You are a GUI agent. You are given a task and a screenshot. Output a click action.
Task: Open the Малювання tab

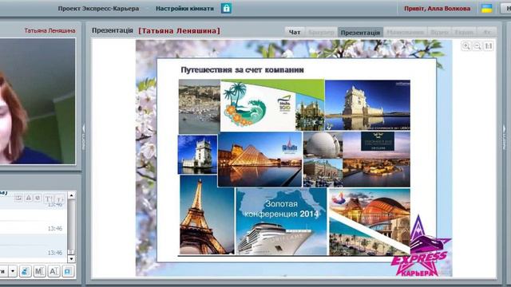tap(405, 32)
